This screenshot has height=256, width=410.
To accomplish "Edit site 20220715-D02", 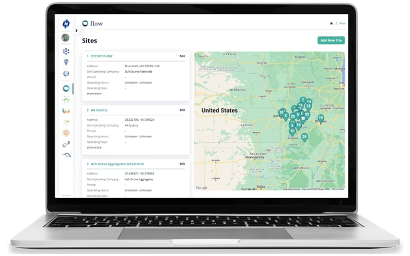I will click(182, 56).
